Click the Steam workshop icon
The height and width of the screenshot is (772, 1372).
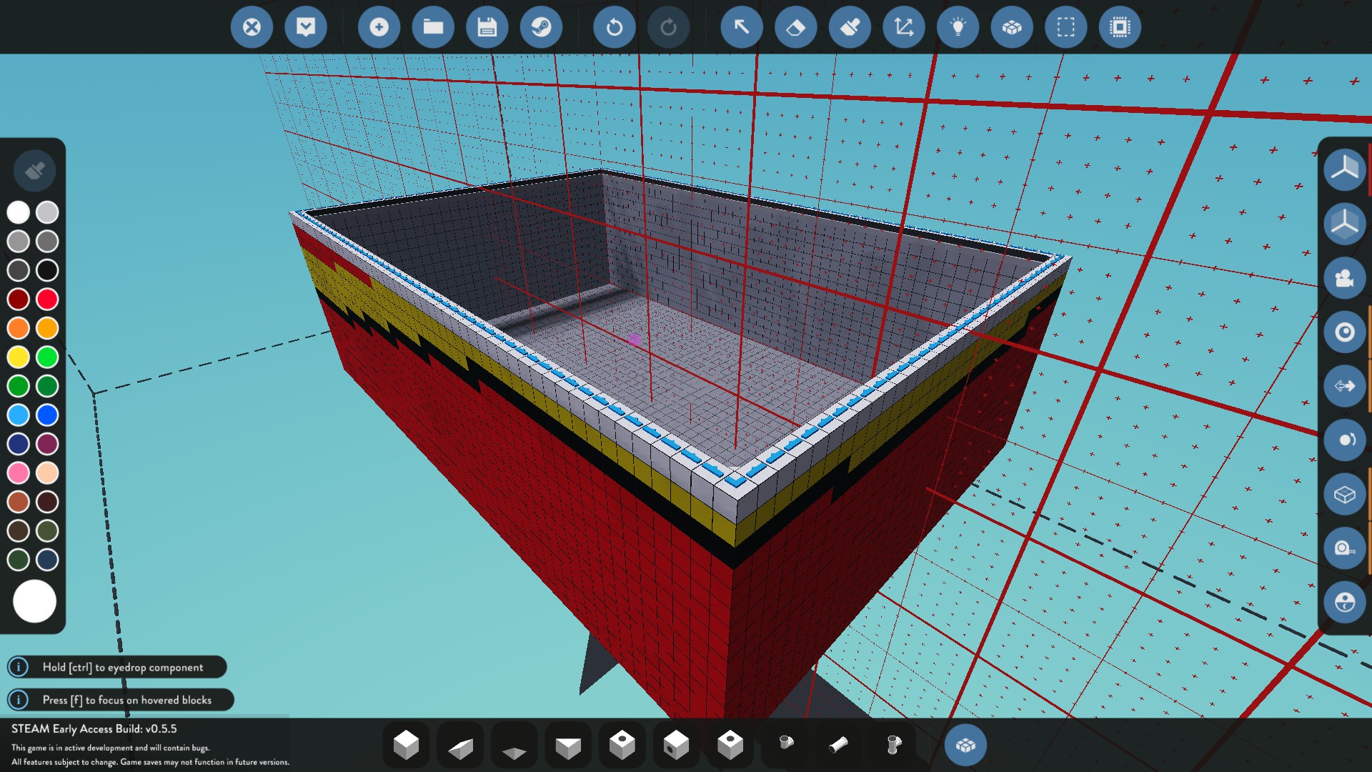coord(541,28)
